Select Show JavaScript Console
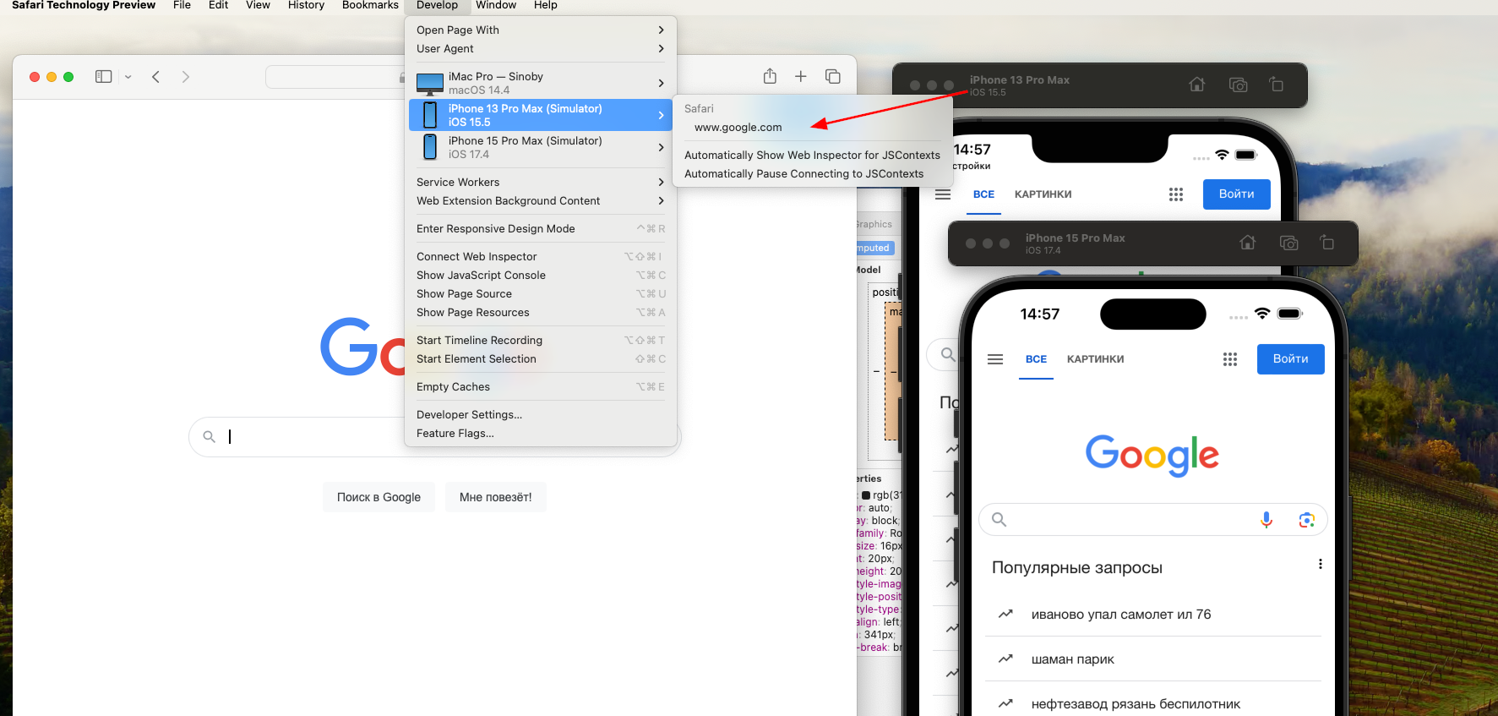1498x716 pixels. pos(541,275)
